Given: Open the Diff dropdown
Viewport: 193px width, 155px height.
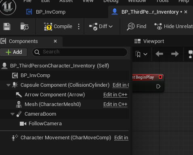Looking at the screenshot, I should pos(101,27).
